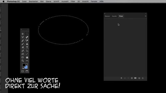This screenshot has height=93, width=166.
Task: Create a new path in Pfade panel
Action: tap(139, 78)
